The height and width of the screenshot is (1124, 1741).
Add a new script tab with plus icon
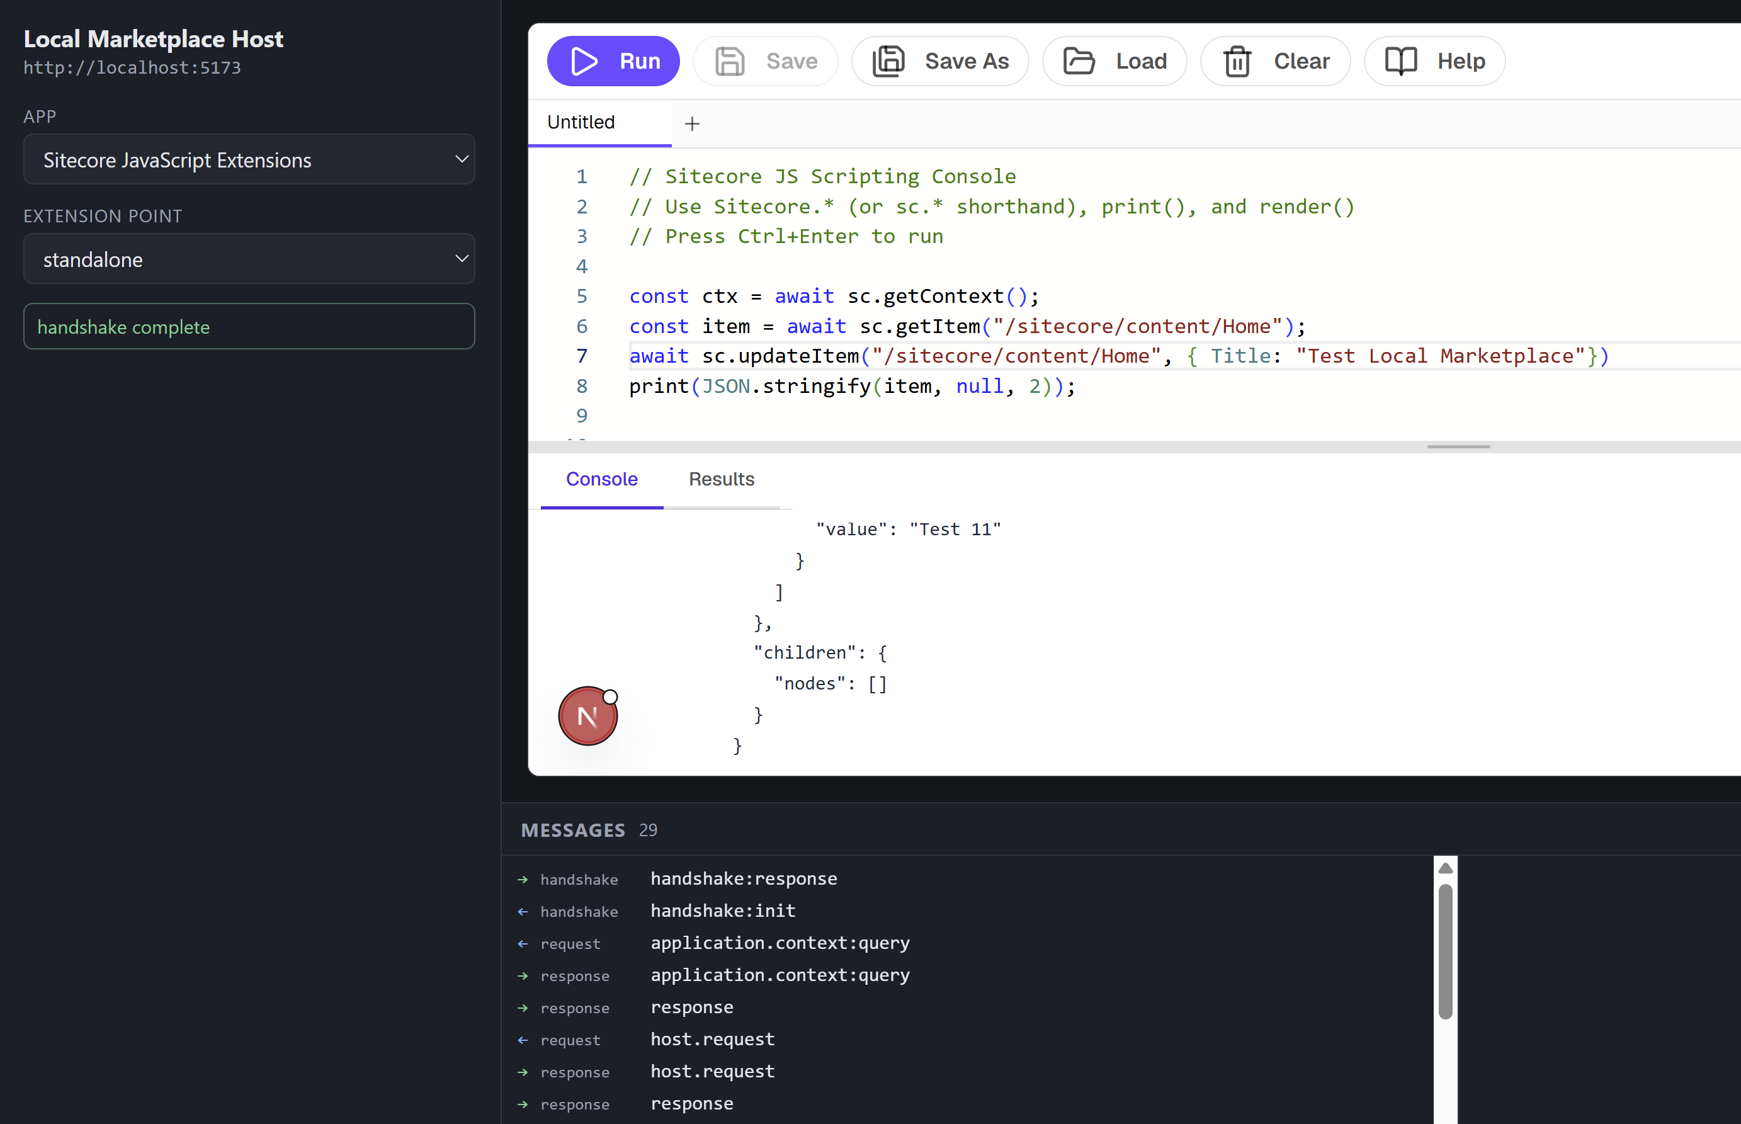pos(693,123)
